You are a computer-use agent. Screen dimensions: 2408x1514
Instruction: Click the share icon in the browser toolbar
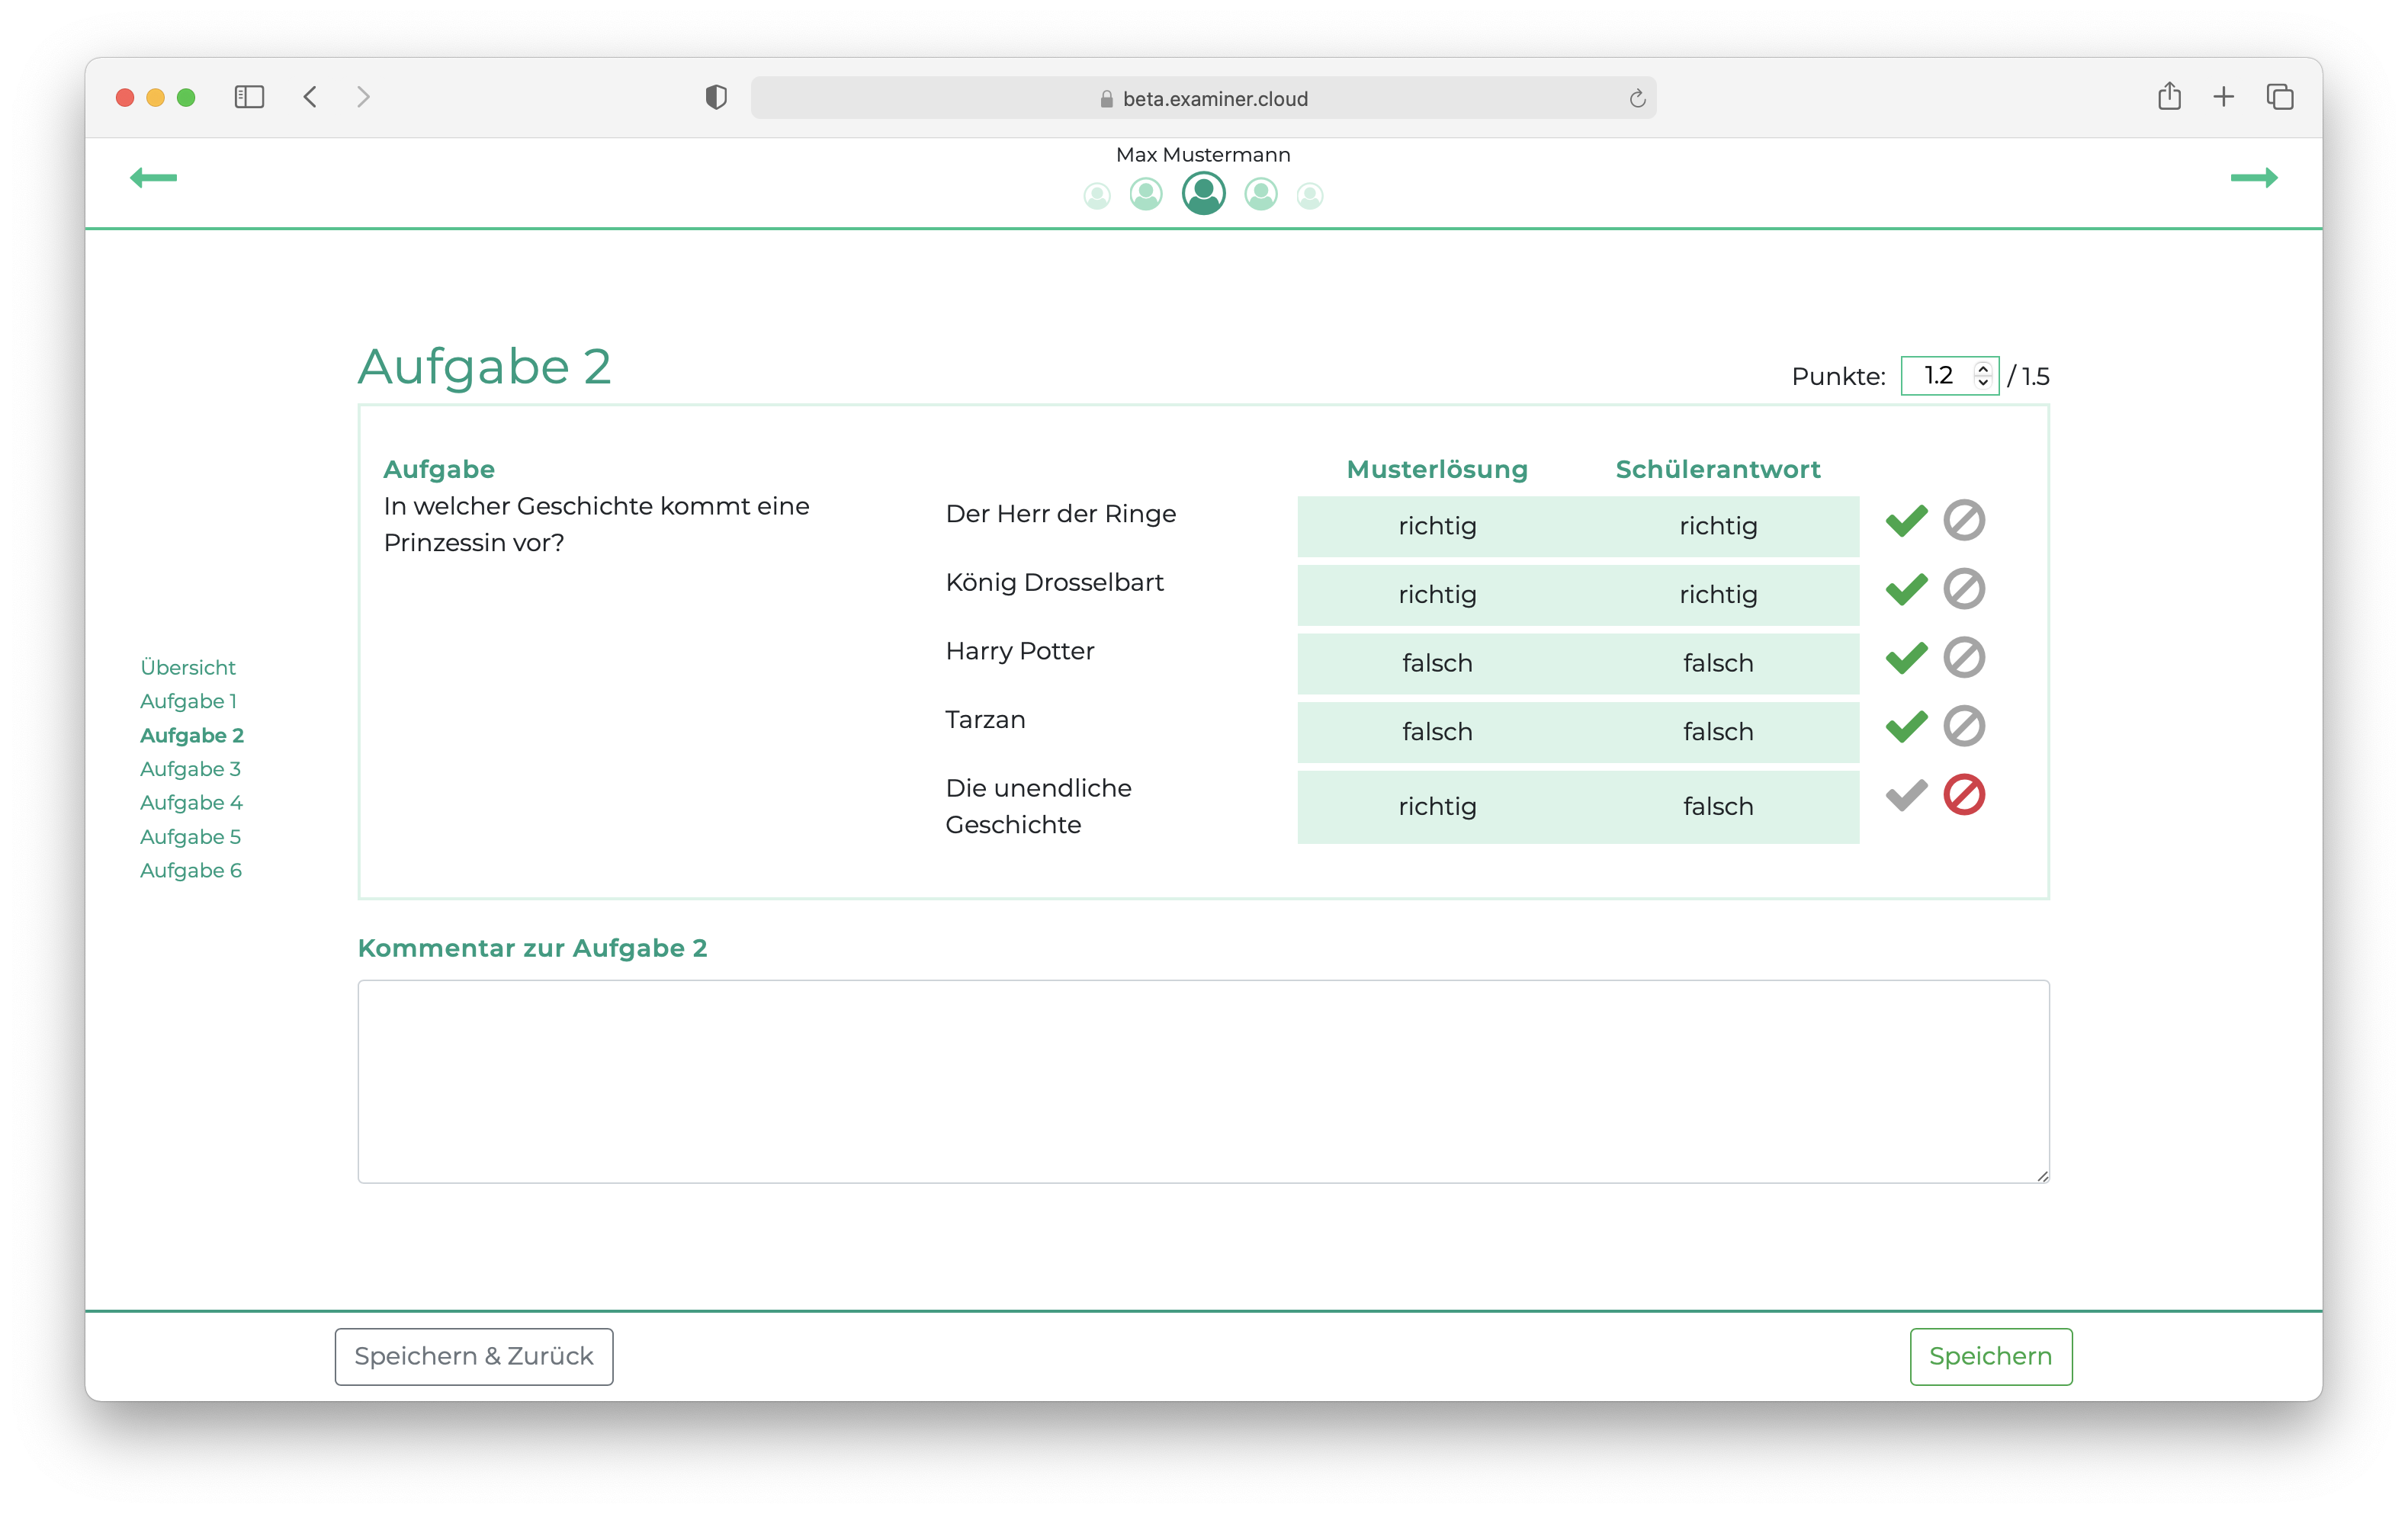click(2169, 97)
